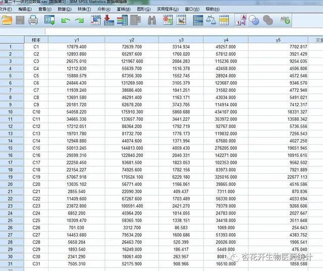Viewport: 323px width, 271px height.
Task: Click the y3 value 6229.180 cell
Action: pos(180,177)
